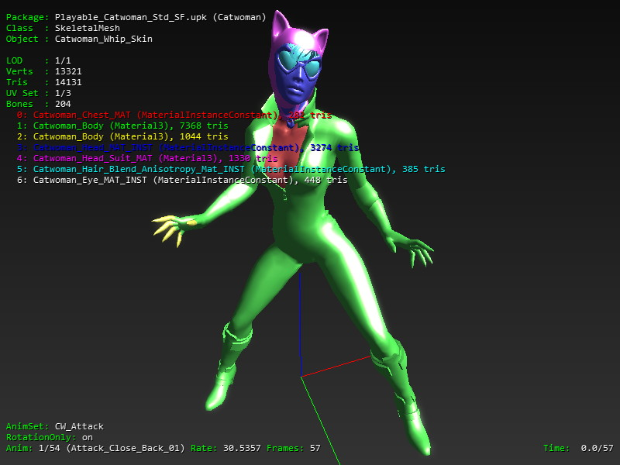Click the AnimSet value CW_Attack

79,427
